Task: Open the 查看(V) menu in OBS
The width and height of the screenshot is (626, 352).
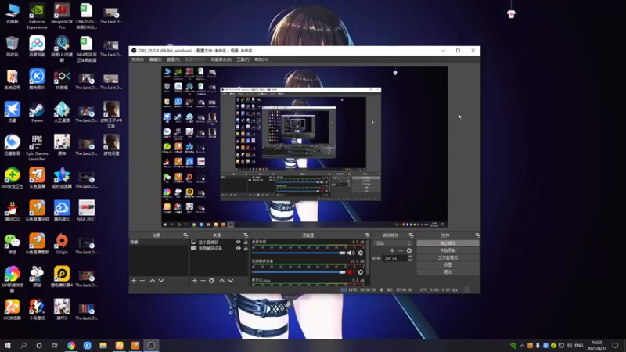Action: (173, 59)
